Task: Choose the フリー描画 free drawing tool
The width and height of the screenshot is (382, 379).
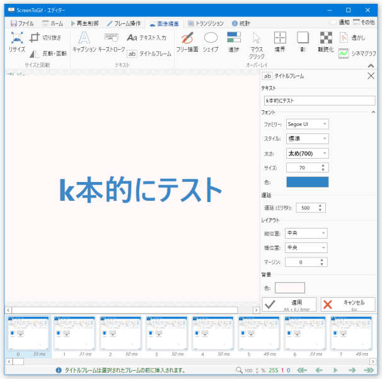Action: point(187,42)
